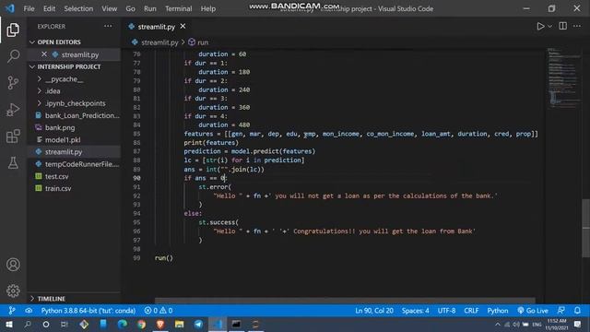
Task: Run Python file with play button
Action: pyautogui.click(x=540, y=27)
